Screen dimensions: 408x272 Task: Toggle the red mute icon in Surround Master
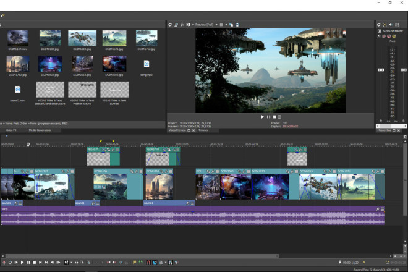click(x=389, y=36)
